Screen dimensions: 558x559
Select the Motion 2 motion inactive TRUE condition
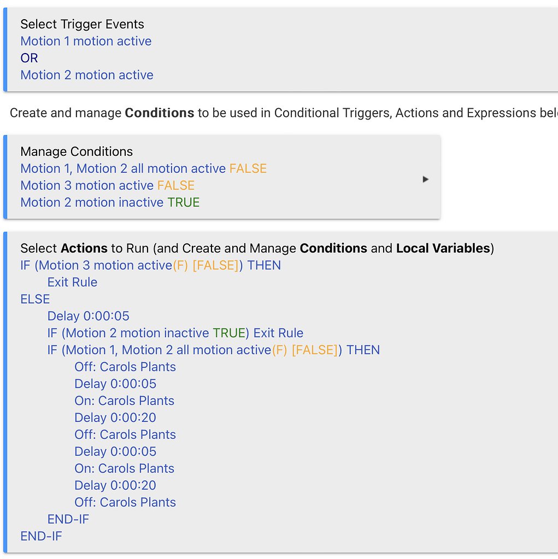pyautogui.click(x=110, y=202)
